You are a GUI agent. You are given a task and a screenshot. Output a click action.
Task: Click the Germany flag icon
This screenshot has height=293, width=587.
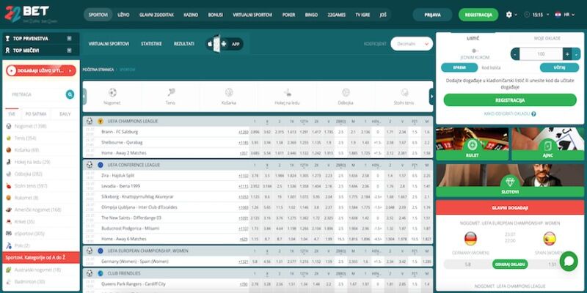(470, 239)
